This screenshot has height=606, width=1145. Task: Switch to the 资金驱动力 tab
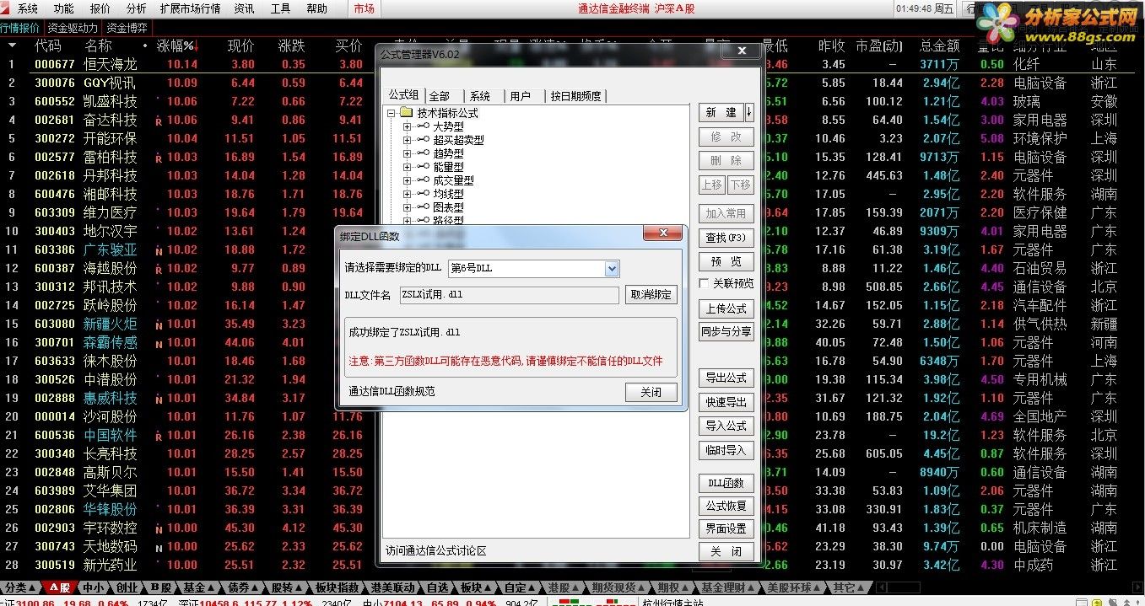[x=73, y=28]
